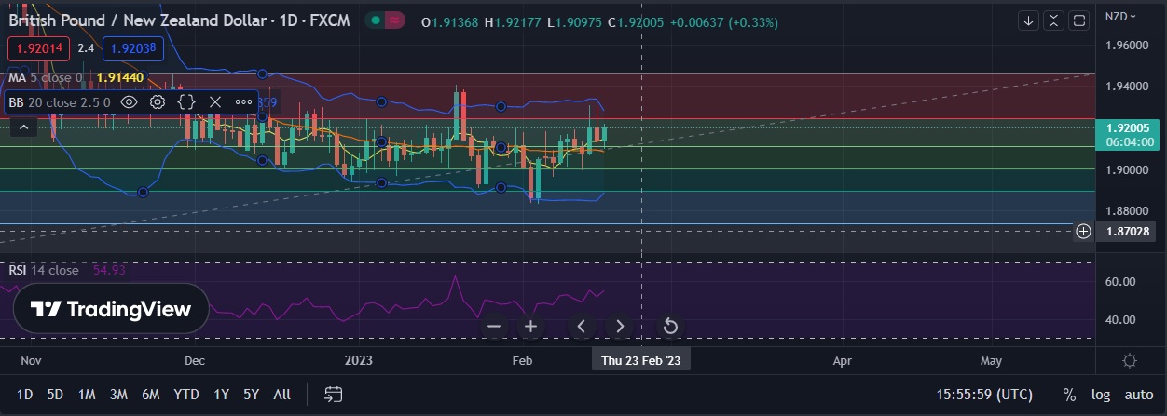Viewport: 1167px width, 416px height.
Task: Toggle logarithmic scale
Action: tap(1101, 395)
